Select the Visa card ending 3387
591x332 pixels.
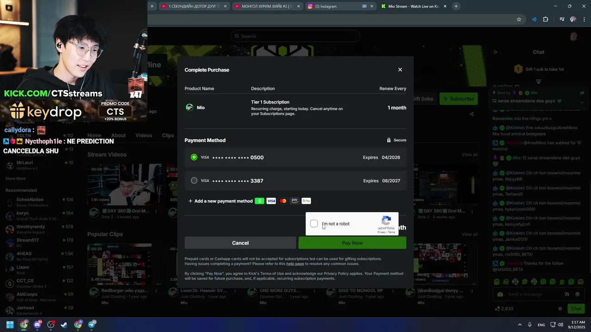point(295,181)
